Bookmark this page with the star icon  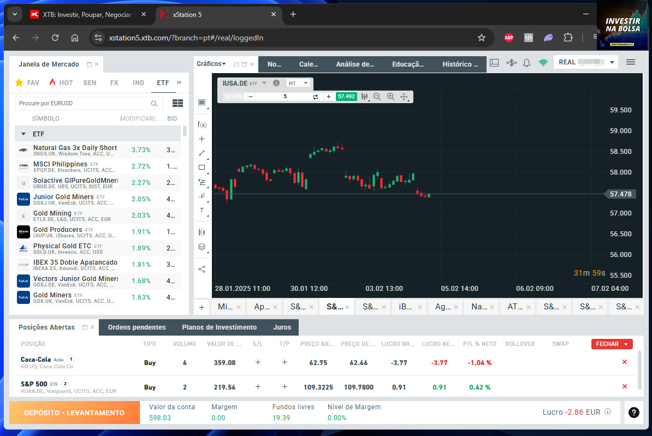tap(482, 38)
